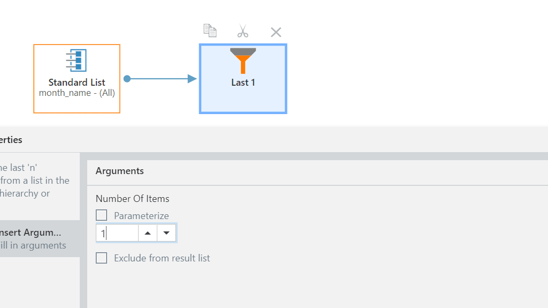This screenshot has width=548, height=308.
Task: Click inside the Number Of Items input field
Action: pos(118,233)
